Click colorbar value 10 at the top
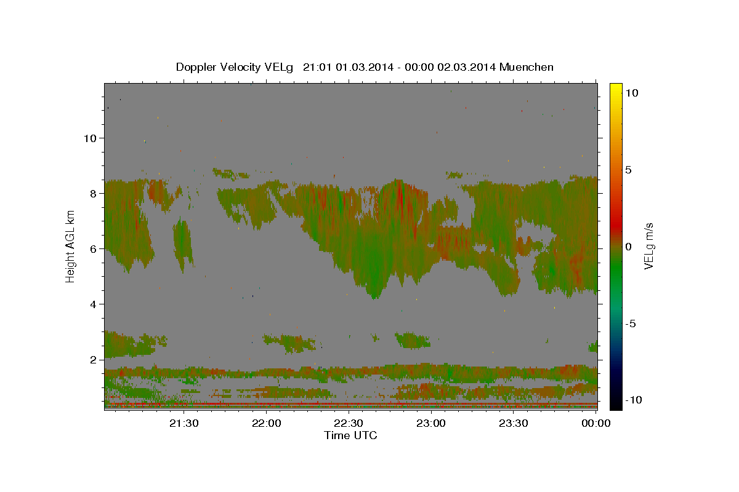 pyautogui.click(x=631, y=93)
